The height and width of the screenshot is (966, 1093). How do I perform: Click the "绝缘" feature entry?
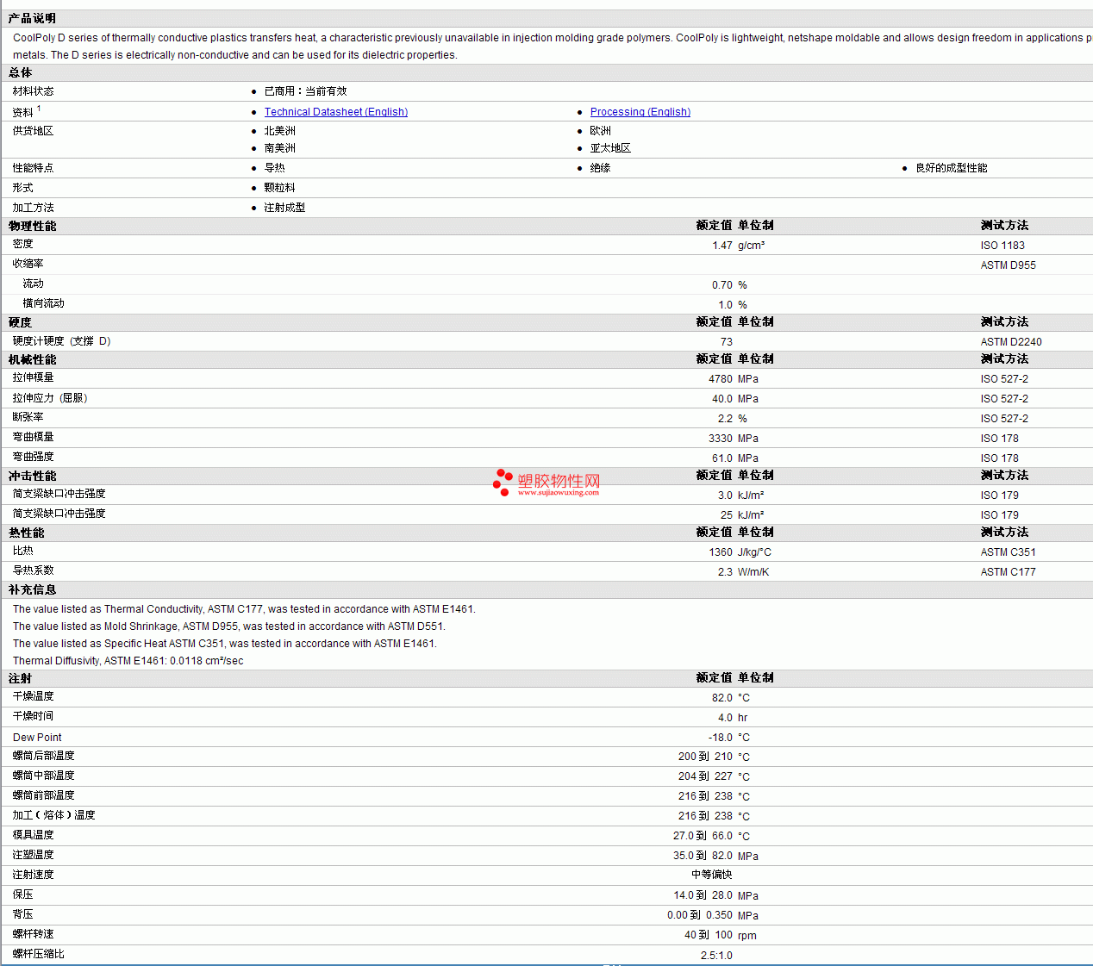coord(601,168)
